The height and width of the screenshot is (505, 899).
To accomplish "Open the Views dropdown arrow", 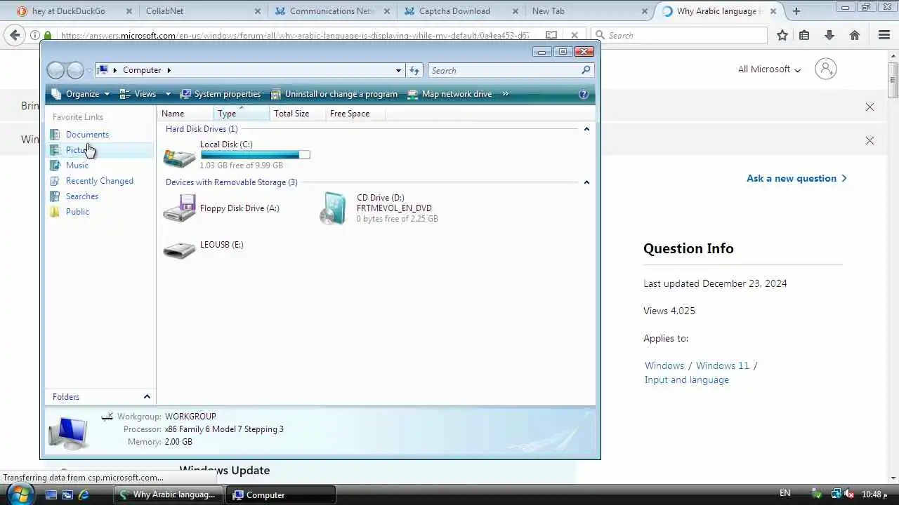I will point(168,94).
